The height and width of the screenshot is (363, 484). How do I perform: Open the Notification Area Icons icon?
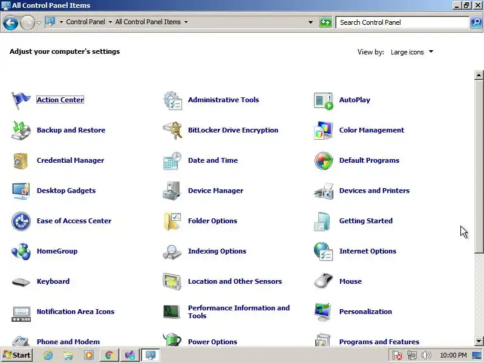pyautogui.click(x=21, y=313)
